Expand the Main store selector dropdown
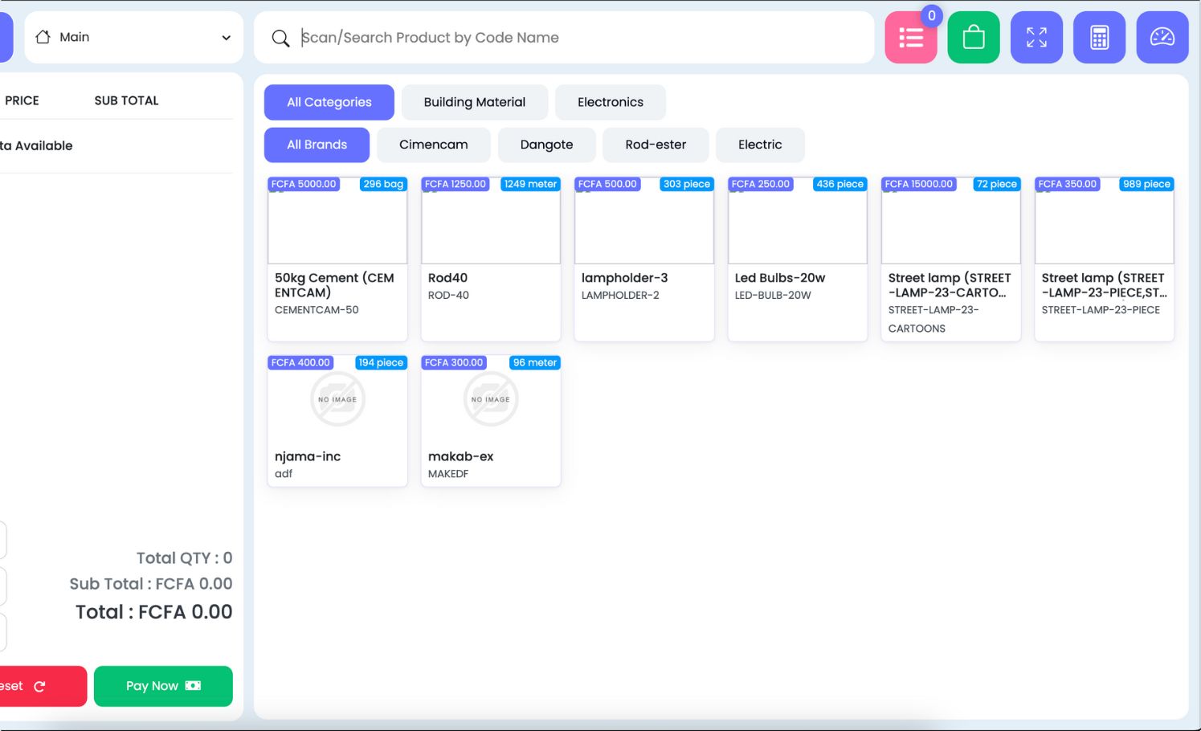 point(225,37)
